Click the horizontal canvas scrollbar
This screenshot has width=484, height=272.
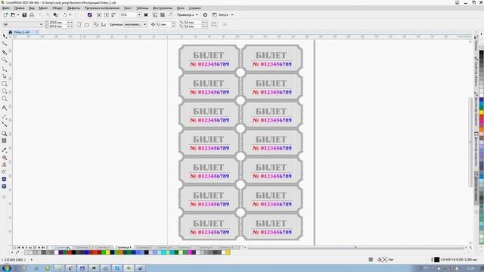coord(355,247)
